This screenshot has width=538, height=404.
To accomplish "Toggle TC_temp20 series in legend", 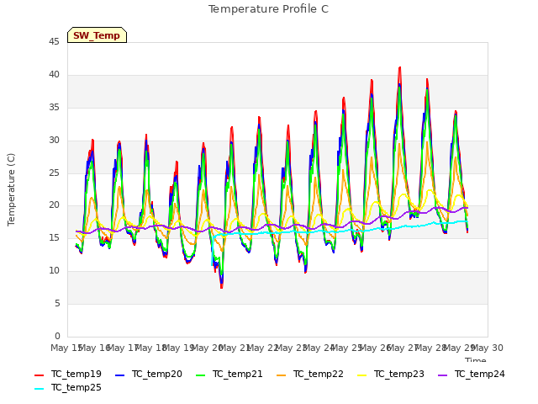I will point(149,374).
